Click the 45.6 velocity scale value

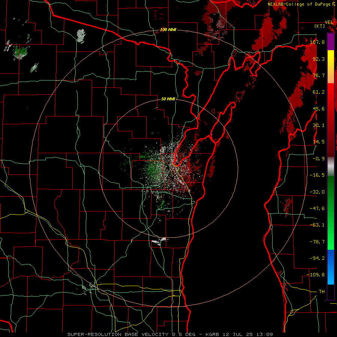(319, 109)
